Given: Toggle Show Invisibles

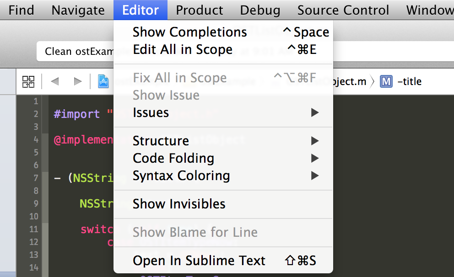Looking at the screenshot, I should (223, 204).
